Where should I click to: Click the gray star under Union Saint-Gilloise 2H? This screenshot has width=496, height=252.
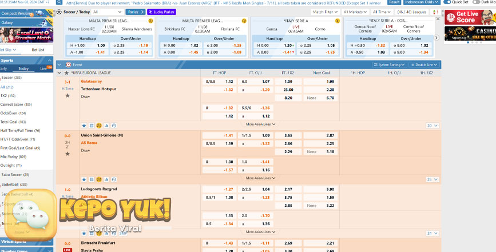(x=68, y=154)
